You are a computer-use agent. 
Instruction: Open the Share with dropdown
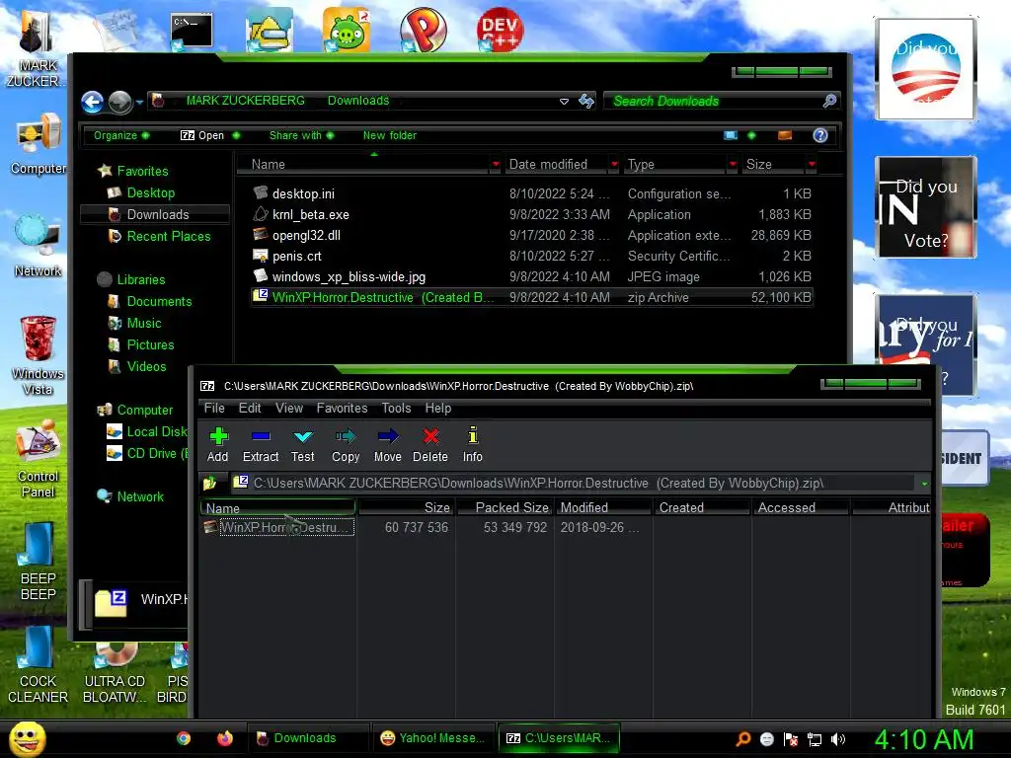(x=301, y=135)
